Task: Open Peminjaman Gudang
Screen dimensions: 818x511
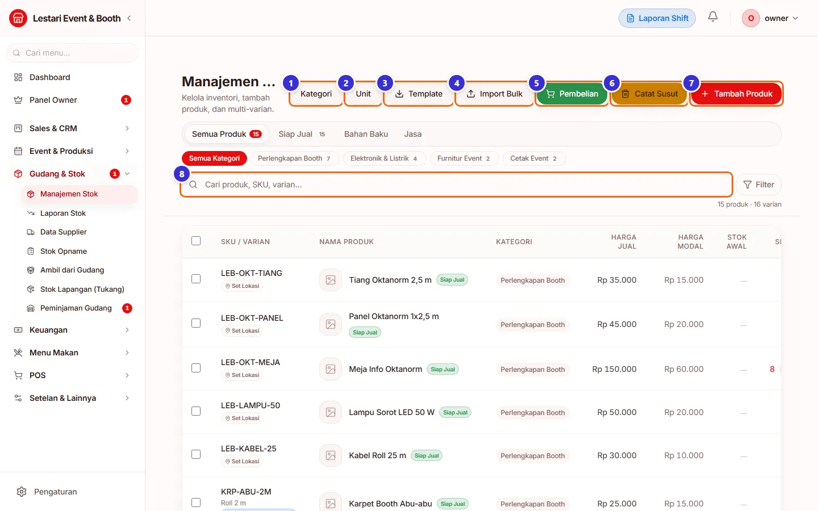Action: 80,308
